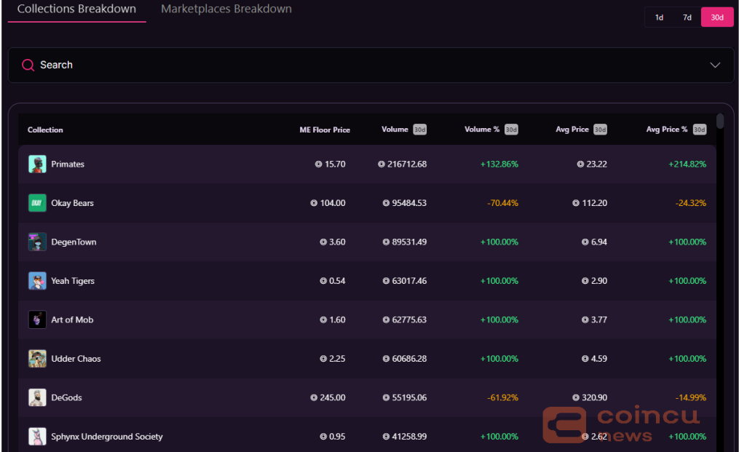Screen dimensions: 739x452
Task: Click the Okay Bears floor price 104.00
Action: point(328,203)
